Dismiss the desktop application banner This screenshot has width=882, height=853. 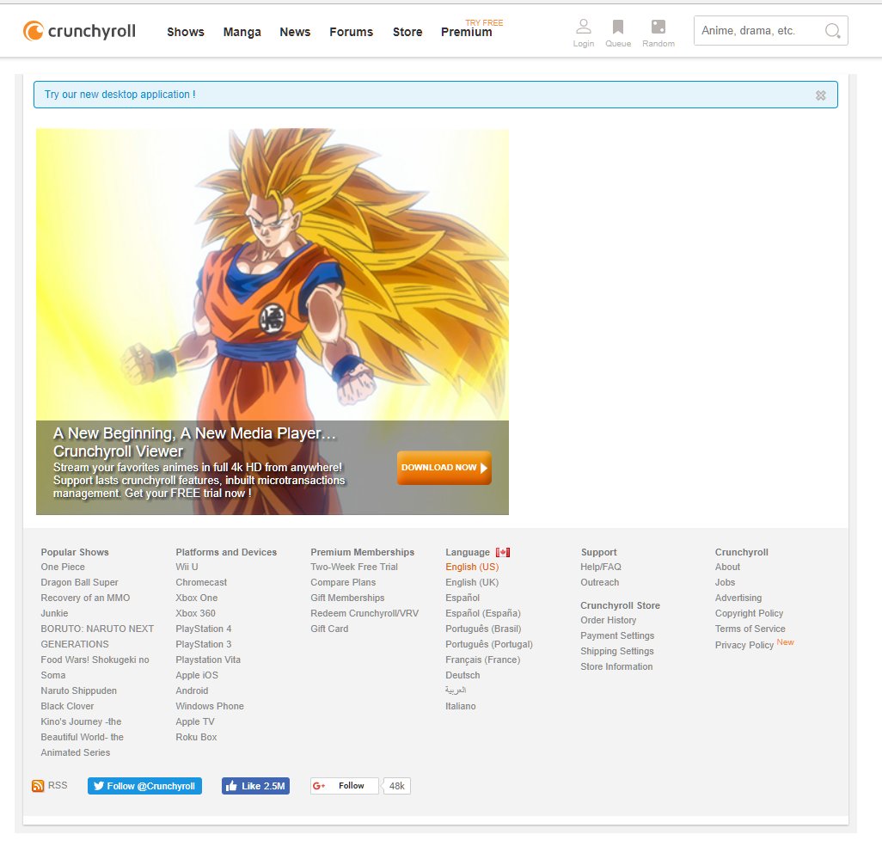(x=821, y=95)
